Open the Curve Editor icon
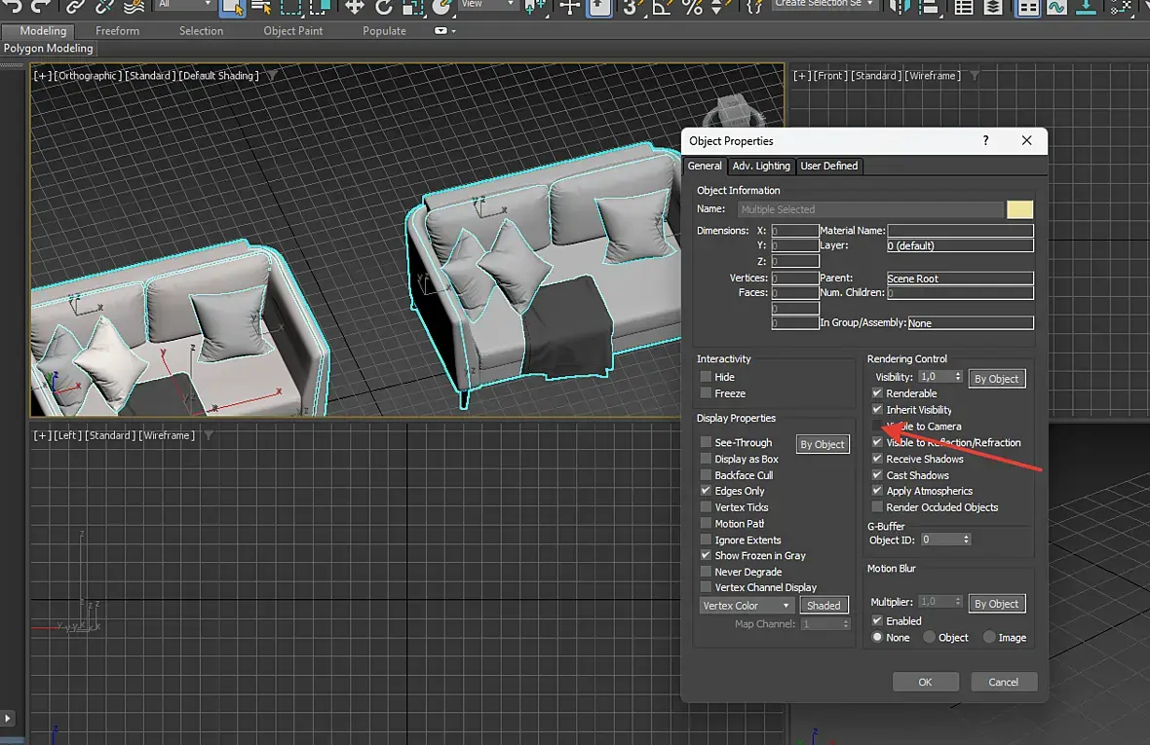The height and width of the screenshot is (745, 1150). click(1055, 7)
